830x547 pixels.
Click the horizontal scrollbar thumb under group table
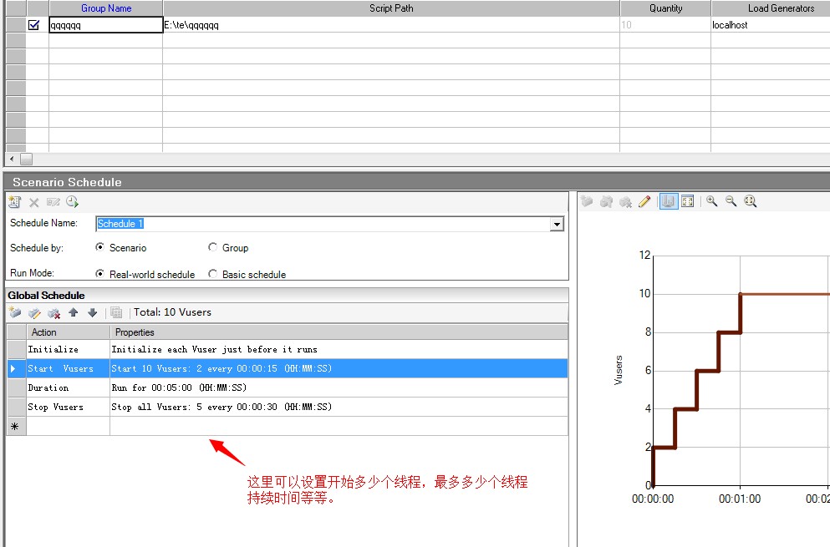coord(26,159)
